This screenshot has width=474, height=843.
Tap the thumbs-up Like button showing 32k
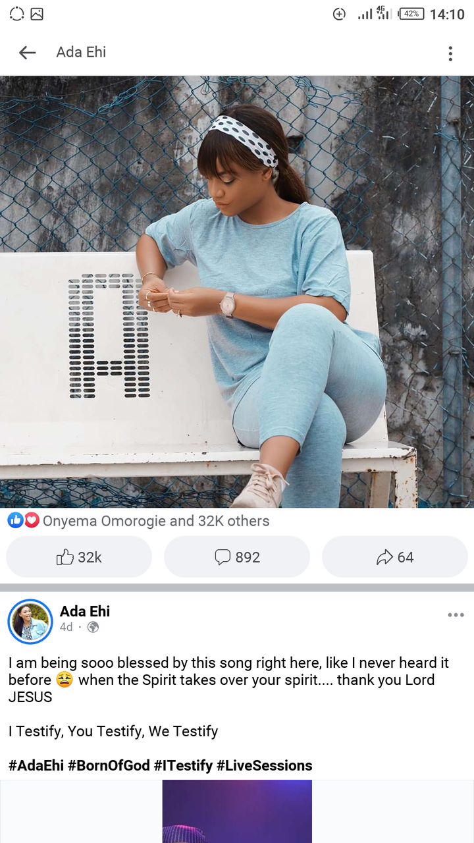(79, 557)
